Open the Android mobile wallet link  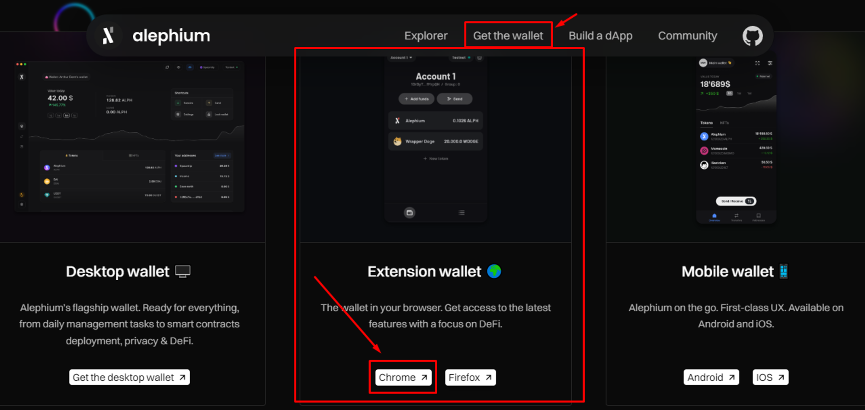tap(711, 377)
